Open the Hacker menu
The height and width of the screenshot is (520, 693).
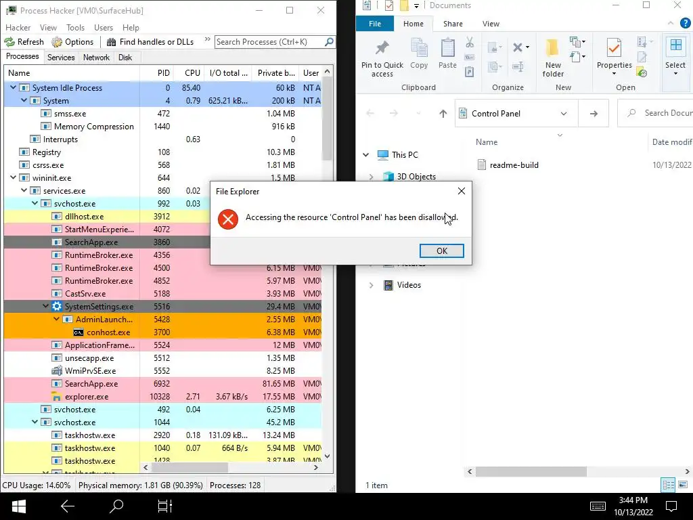tap(18, 27)
